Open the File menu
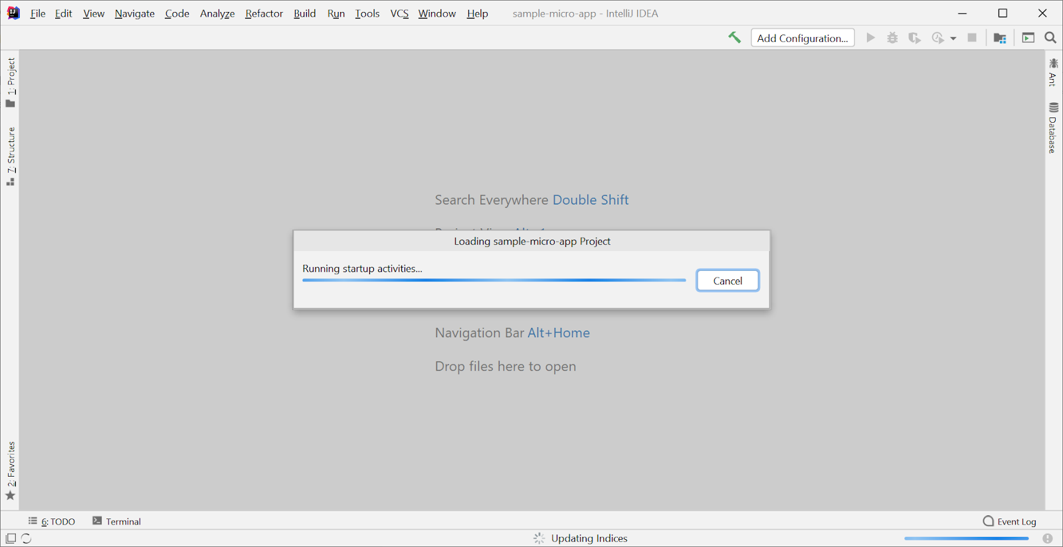Image resolution: width=1063 pixels, height=547 pixels. pos(38,13)
